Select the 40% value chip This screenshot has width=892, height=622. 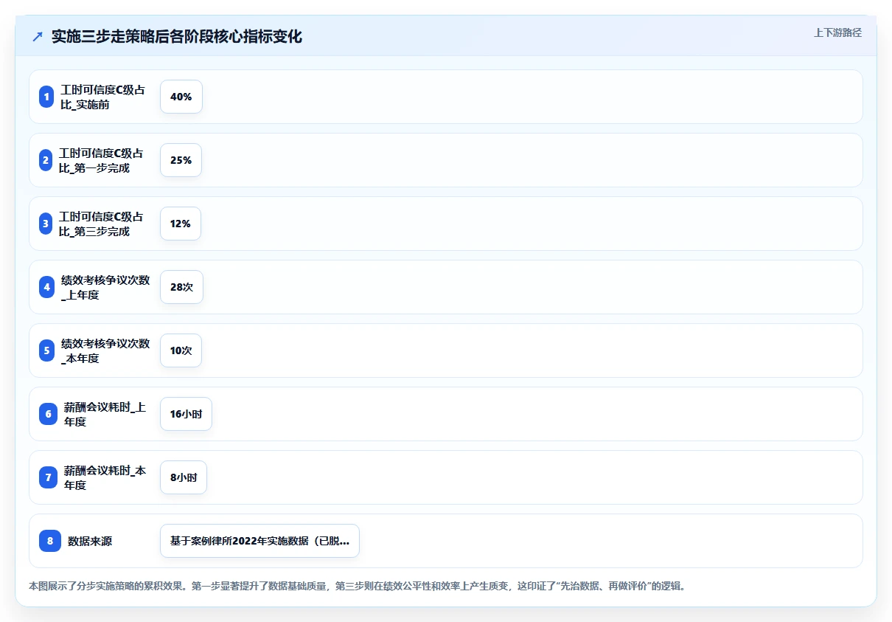coord(181,97)
